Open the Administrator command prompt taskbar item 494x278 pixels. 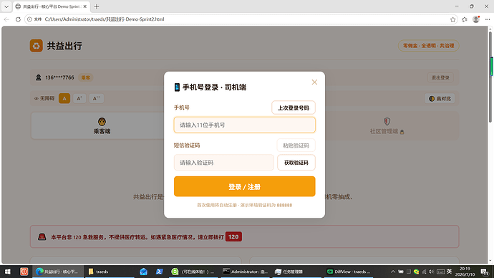tap(245, 272)
